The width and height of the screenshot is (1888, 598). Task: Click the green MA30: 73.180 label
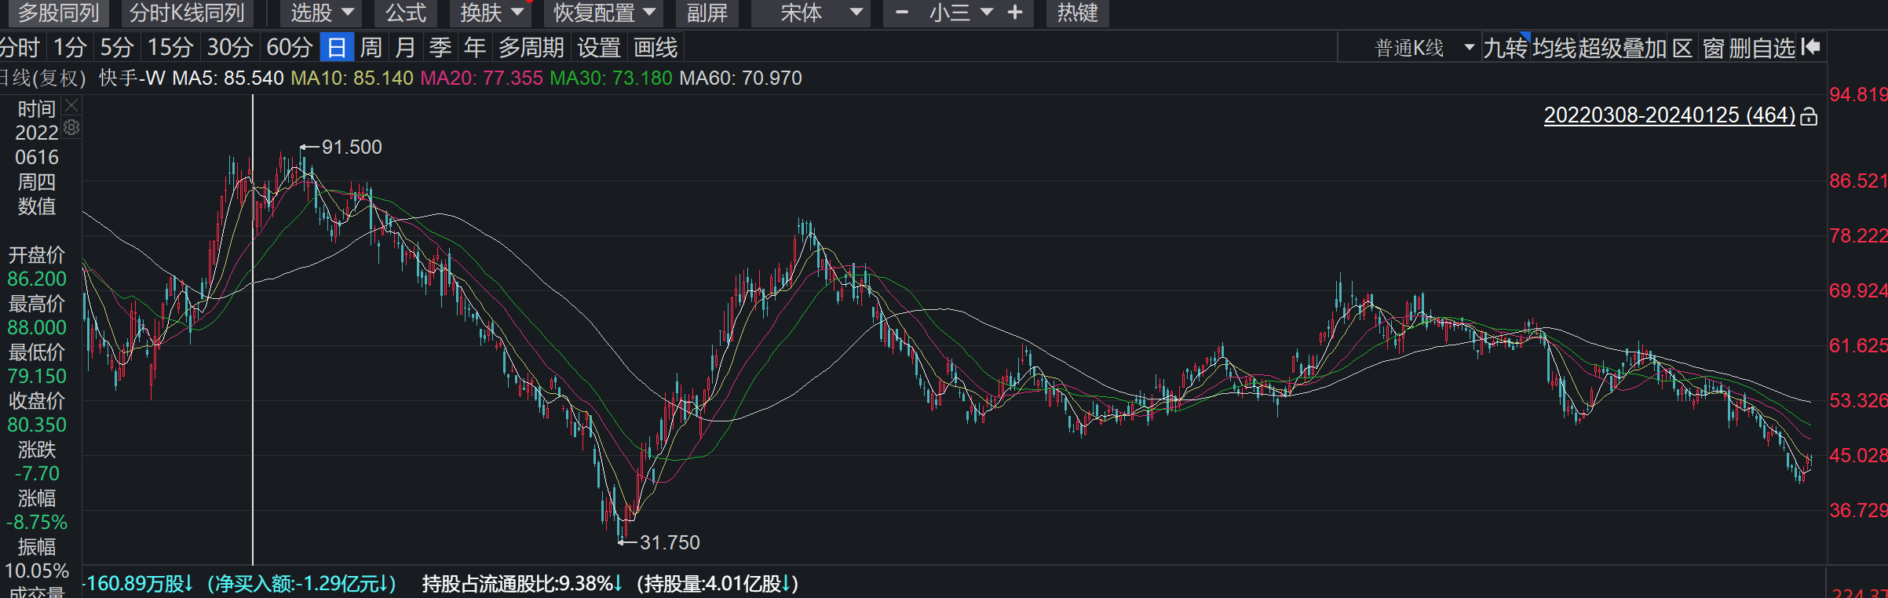pos(611,78)
